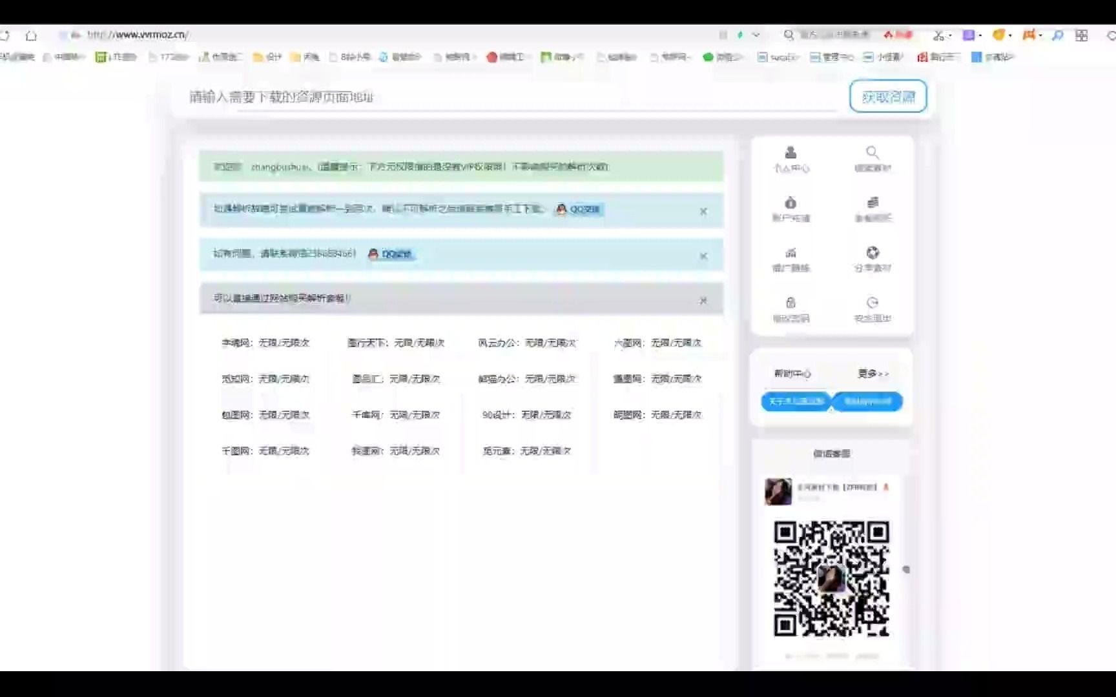Click the left blue pill button under help center
Viewport: 1116px width, 697px height.
click(796, 401)
